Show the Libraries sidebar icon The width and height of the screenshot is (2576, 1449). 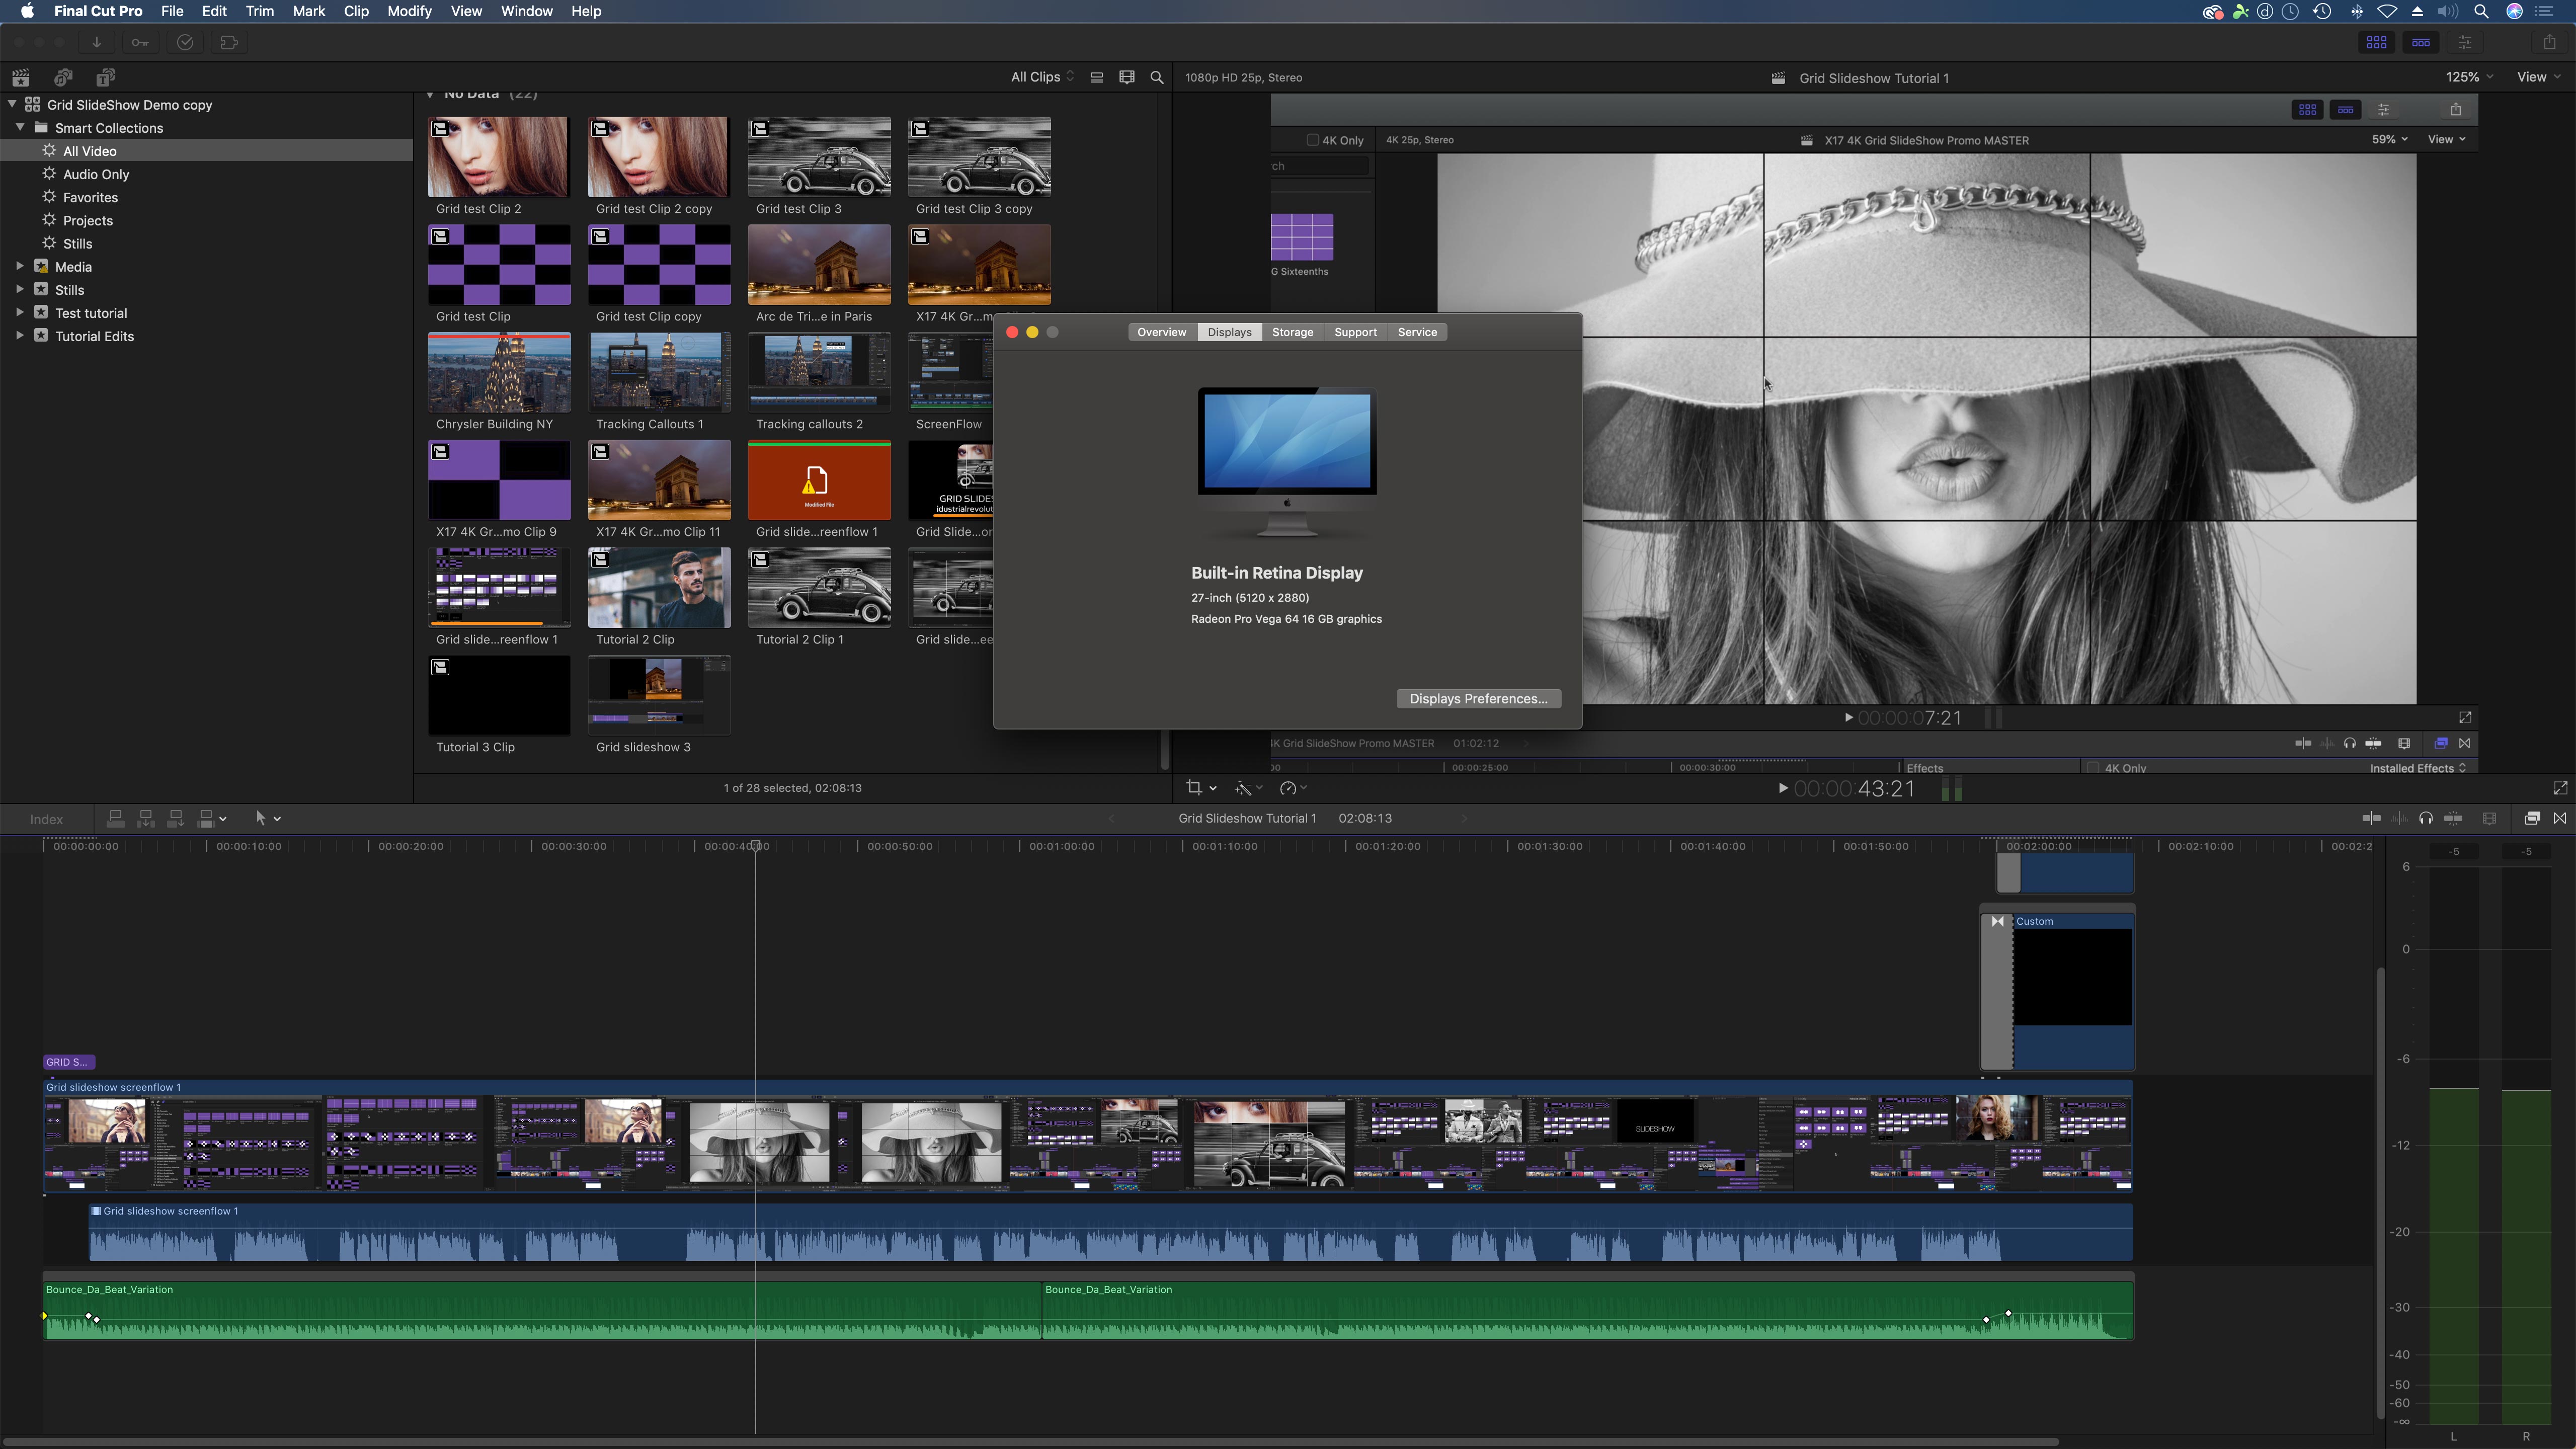click(20, 77)
